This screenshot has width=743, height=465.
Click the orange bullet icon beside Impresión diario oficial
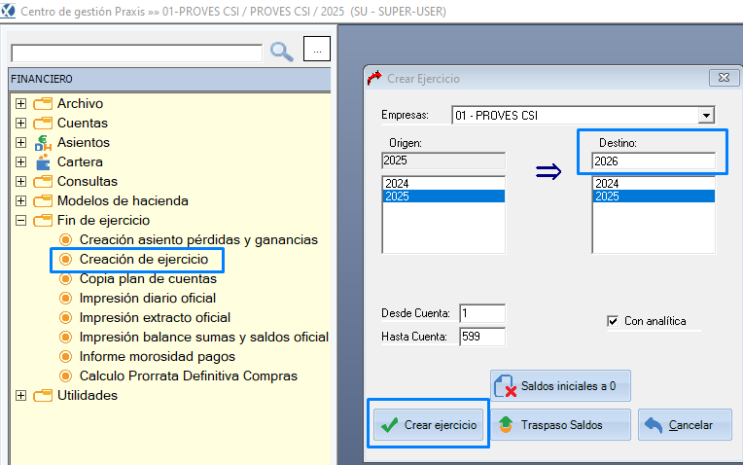coord(65,298)
